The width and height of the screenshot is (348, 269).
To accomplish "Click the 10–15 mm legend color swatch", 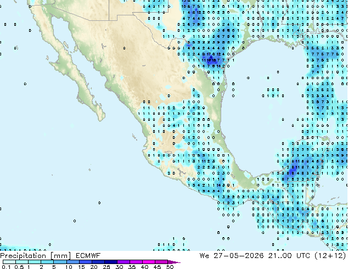I will tap(72, 262).
